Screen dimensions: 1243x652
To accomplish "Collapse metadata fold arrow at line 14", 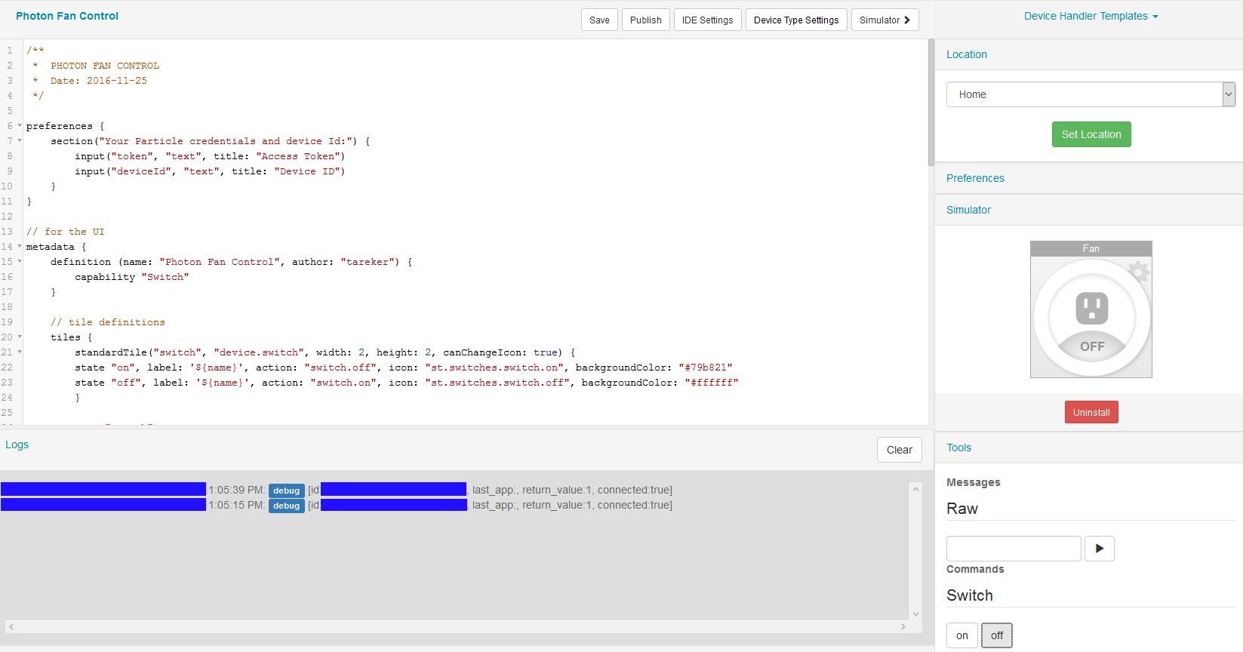I will tap(20, 247).
